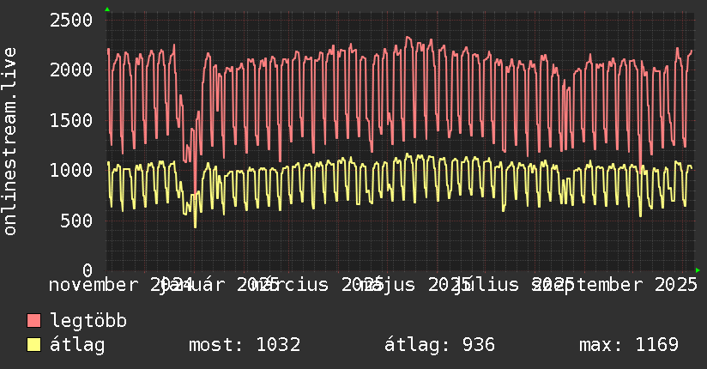Click the y-axis label 2500
This screenshot has height=369, width=707.
tap(71, 20)
